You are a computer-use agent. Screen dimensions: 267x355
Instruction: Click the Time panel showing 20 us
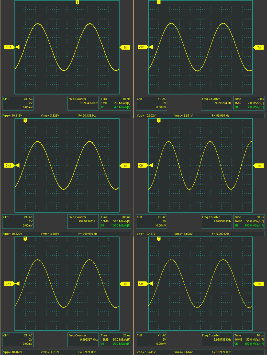tap(115, 340)
